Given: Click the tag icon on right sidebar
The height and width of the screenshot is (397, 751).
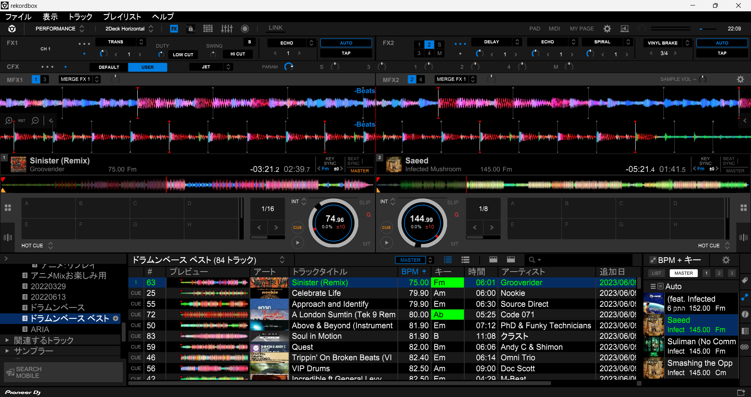Looking at the screenshot, I should (745, 281).
